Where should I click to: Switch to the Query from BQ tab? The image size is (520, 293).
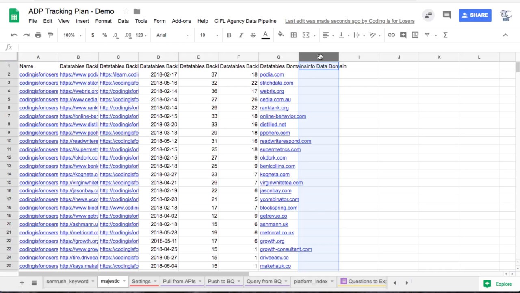264,282
